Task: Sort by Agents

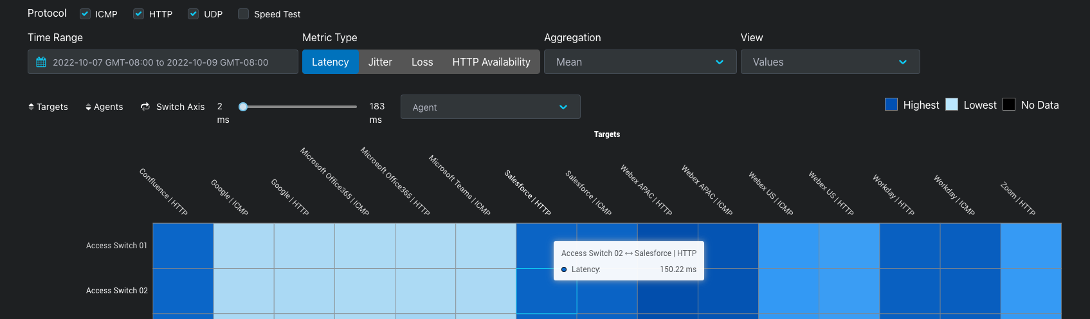Action: coord(104,107)
